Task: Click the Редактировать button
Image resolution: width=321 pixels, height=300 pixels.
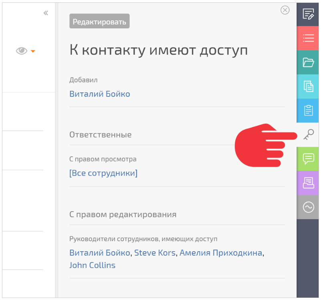Action: pyautogui.click(x=99, y=22)
